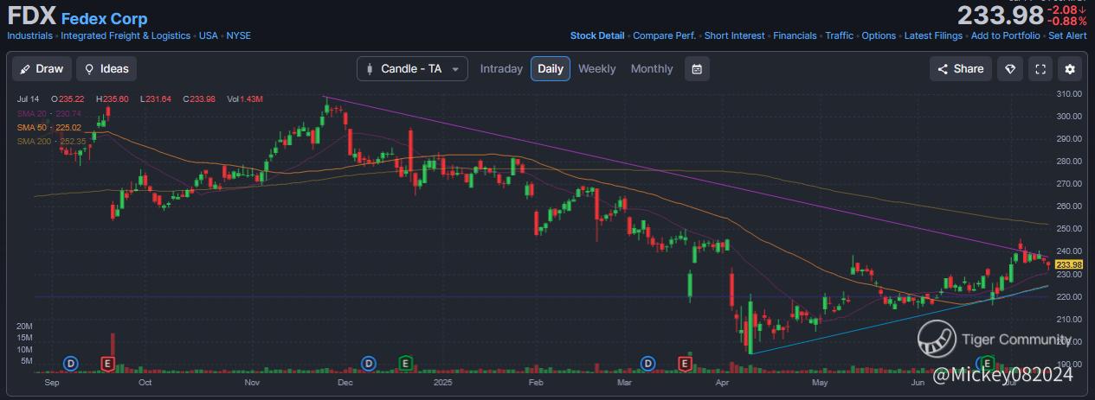1095x400 pixels.
Task: Switch to the Intraday timeframe
Action: click(501, 69)
